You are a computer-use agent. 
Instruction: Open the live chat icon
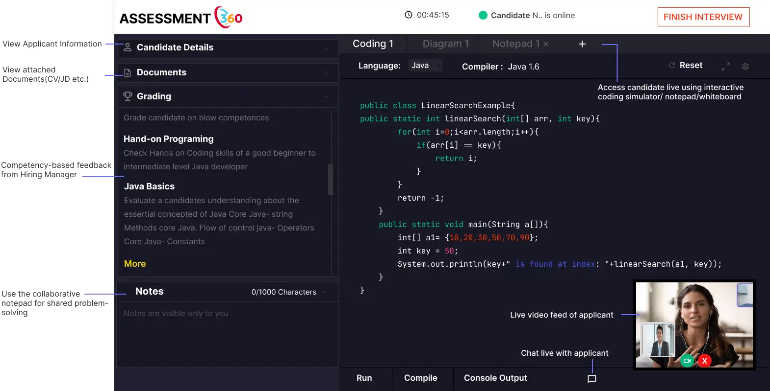592,379
